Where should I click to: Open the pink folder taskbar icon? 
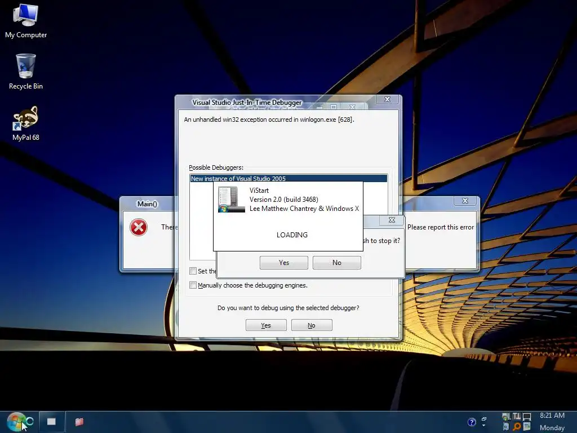[79, 422]
